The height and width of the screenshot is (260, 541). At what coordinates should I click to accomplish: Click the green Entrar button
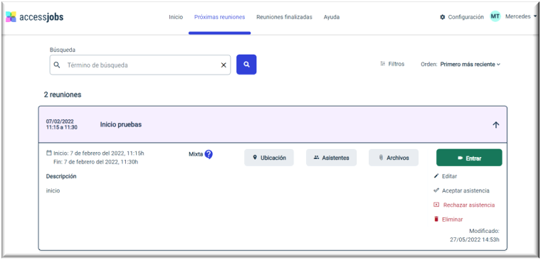(469, 158)
